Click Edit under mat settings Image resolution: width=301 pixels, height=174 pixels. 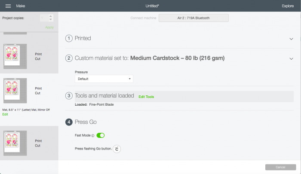[x=5, y=114]
